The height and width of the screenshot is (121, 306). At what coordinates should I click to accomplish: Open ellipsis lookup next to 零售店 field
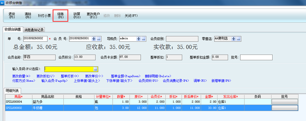click(238, 38)
